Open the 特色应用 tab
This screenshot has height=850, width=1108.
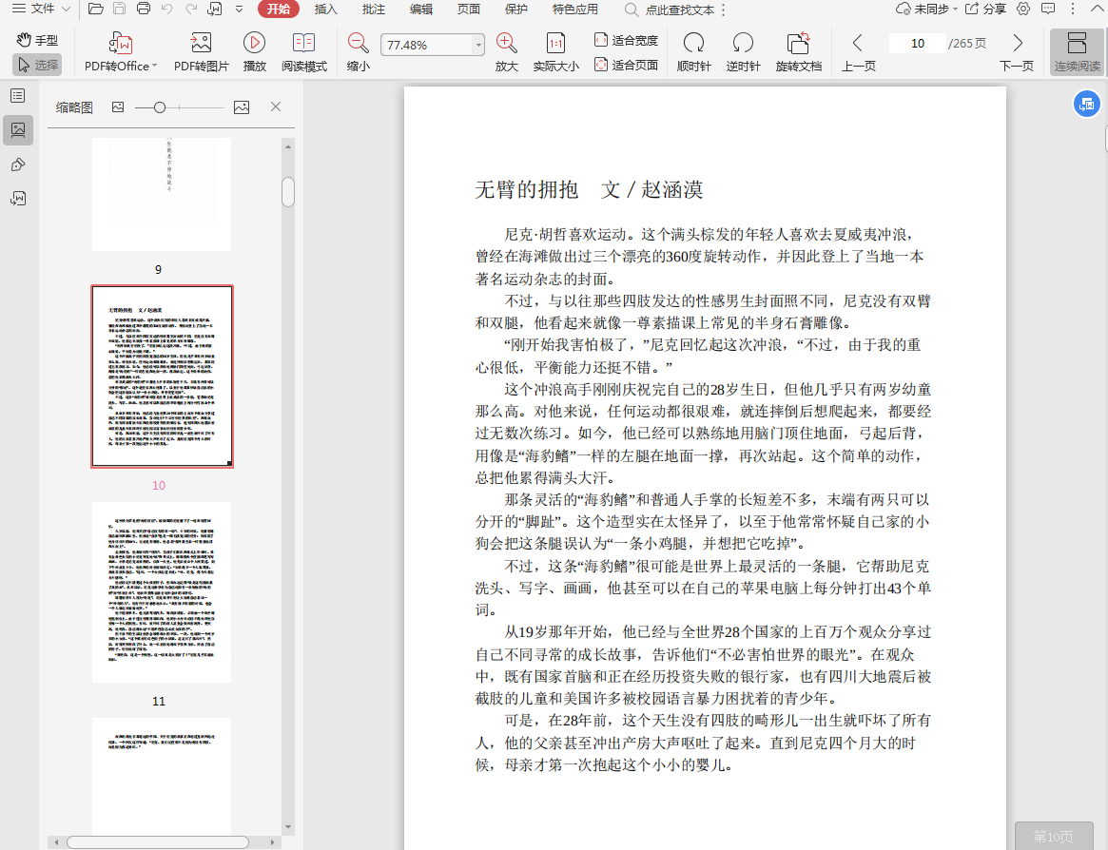(x=575, y=10)
